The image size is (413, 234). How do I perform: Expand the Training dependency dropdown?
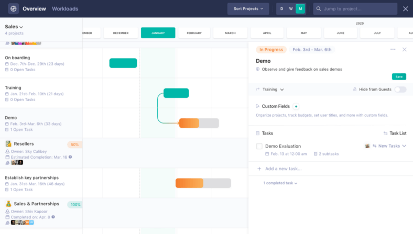[273, 90]
